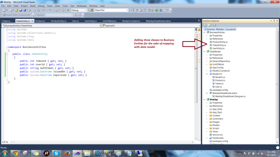The width and height of the screenshot is (280, 157).
Task: Click Show All Files icon in Solution Explorer
Action: point(209,25)
